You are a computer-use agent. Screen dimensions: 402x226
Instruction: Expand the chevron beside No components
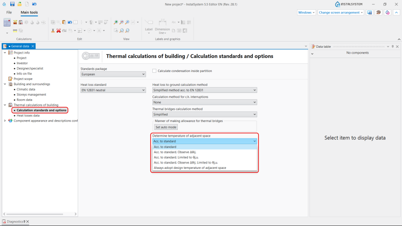point(312,54)
